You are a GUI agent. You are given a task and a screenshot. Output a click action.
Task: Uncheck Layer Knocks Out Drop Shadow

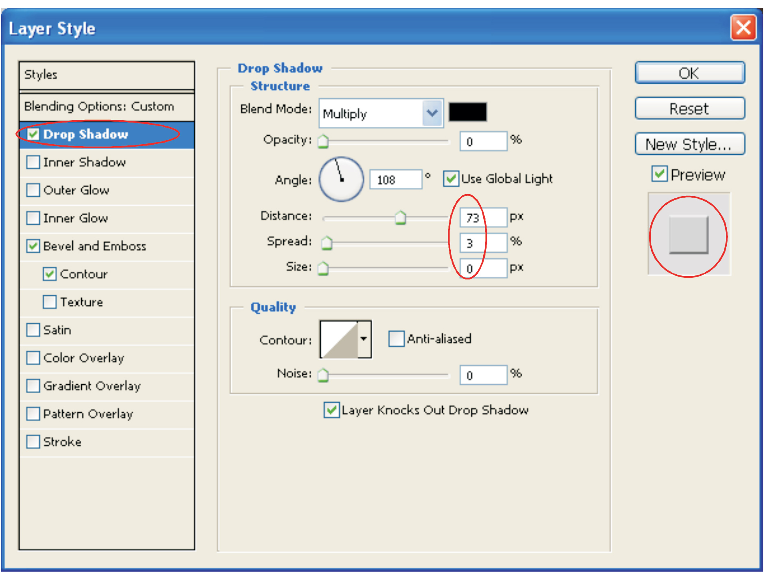point(331,410)
